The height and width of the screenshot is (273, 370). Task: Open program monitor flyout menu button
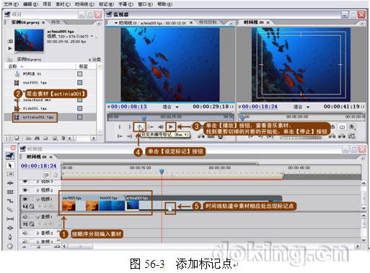point(362,23)
